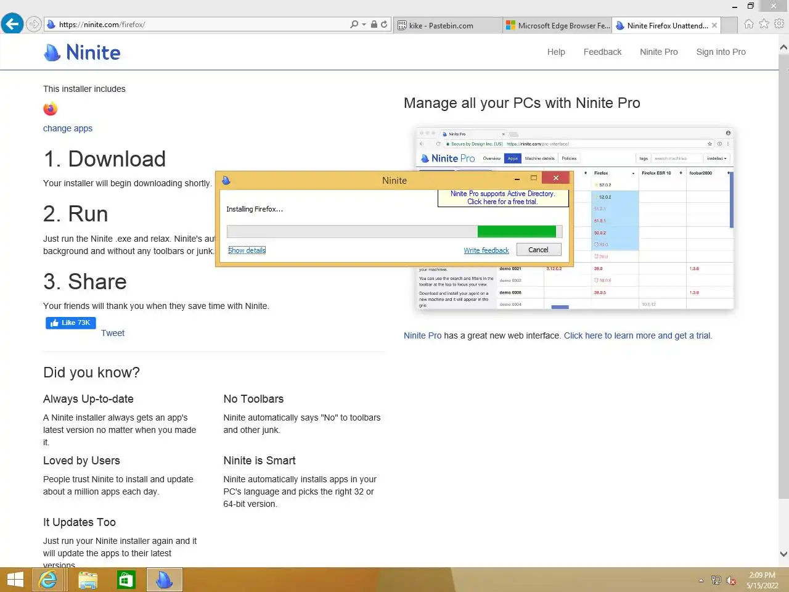Open the Ninite Pro link below screenshot
This screenshot has height=592, width=789.
[422, 335]
